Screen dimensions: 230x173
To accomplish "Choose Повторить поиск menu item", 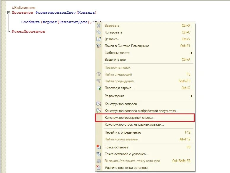I will 145,68.
